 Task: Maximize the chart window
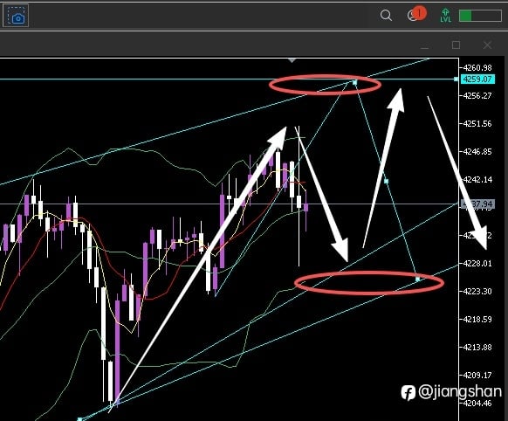456,45
